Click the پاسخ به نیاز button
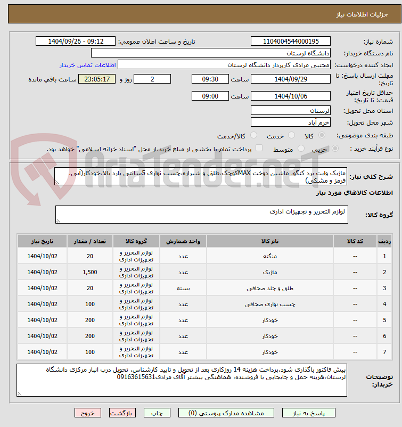This screenshot has height=427, width=402. [309, 413]
